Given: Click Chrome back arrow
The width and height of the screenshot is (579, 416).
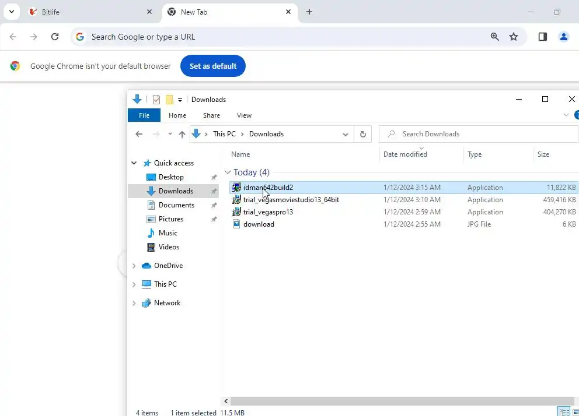Looking at the screenshot, I should point(13,37).
